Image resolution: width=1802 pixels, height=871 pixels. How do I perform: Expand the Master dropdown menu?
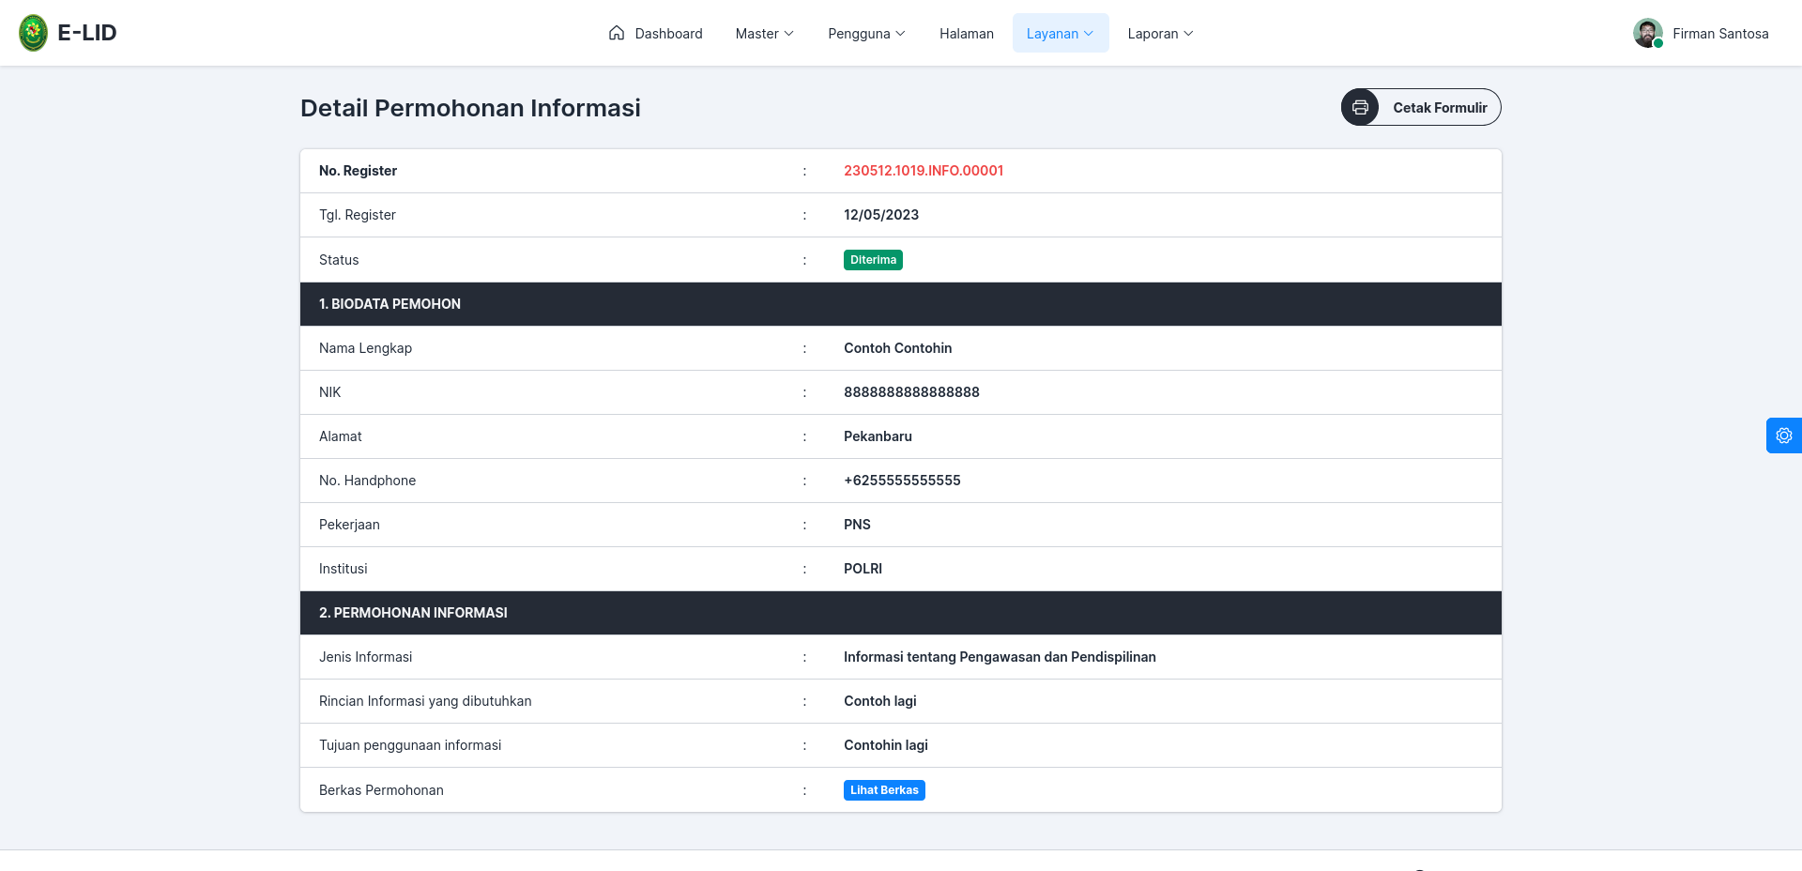point(765,33)
